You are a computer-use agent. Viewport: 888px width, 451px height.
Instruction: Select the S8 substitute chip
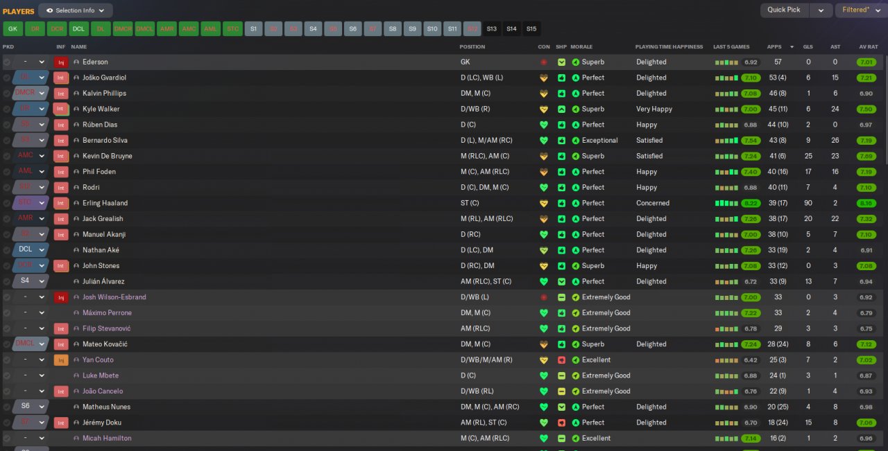coord(393,29)
